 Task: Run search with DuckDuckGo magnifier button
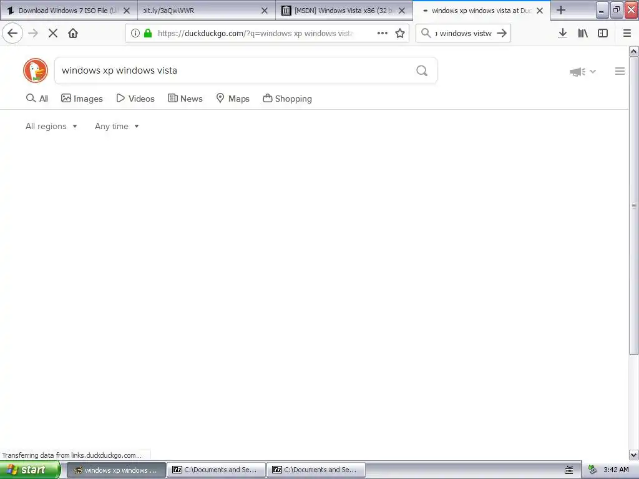point(422,70)
